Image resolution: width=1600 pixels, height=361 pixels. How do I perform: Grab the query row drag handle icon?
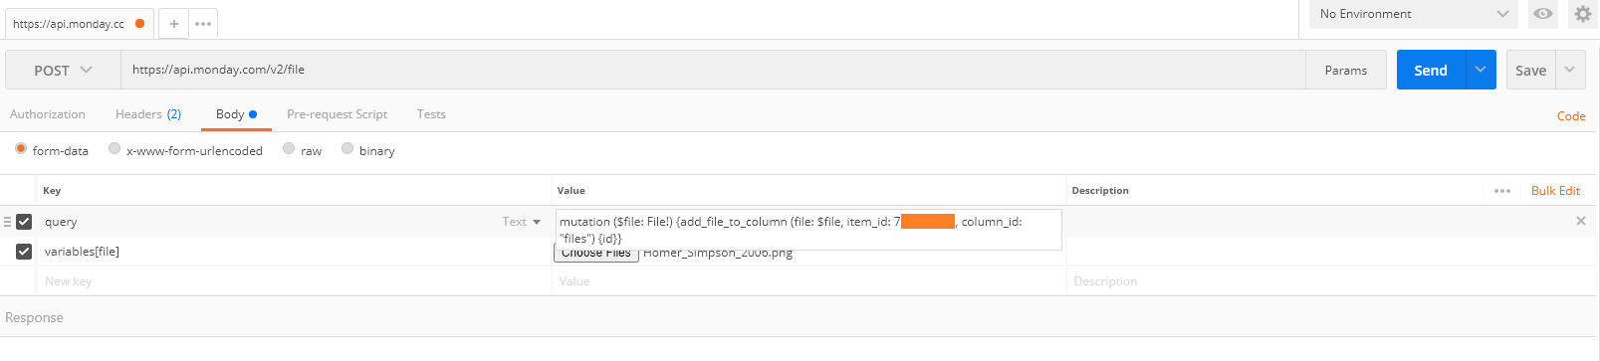point(7,222)
